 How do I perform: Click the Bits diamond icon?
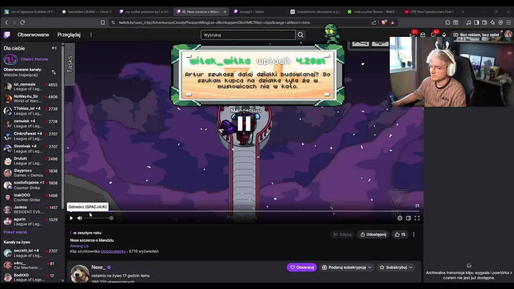click(x=444, y=35)
